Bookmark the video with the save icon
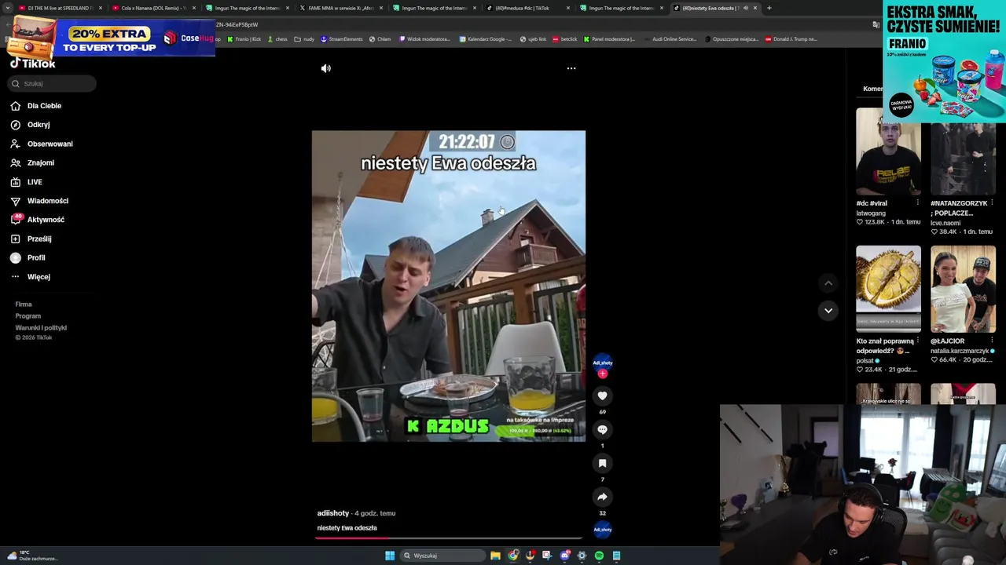The image size is (1006, 565). click(x=602, y=463)
